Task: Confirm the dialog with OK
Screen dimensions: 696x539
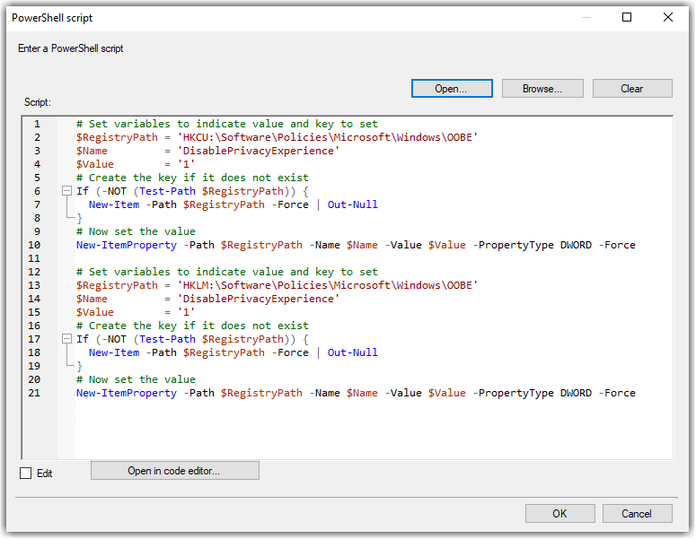Action: 559,514
